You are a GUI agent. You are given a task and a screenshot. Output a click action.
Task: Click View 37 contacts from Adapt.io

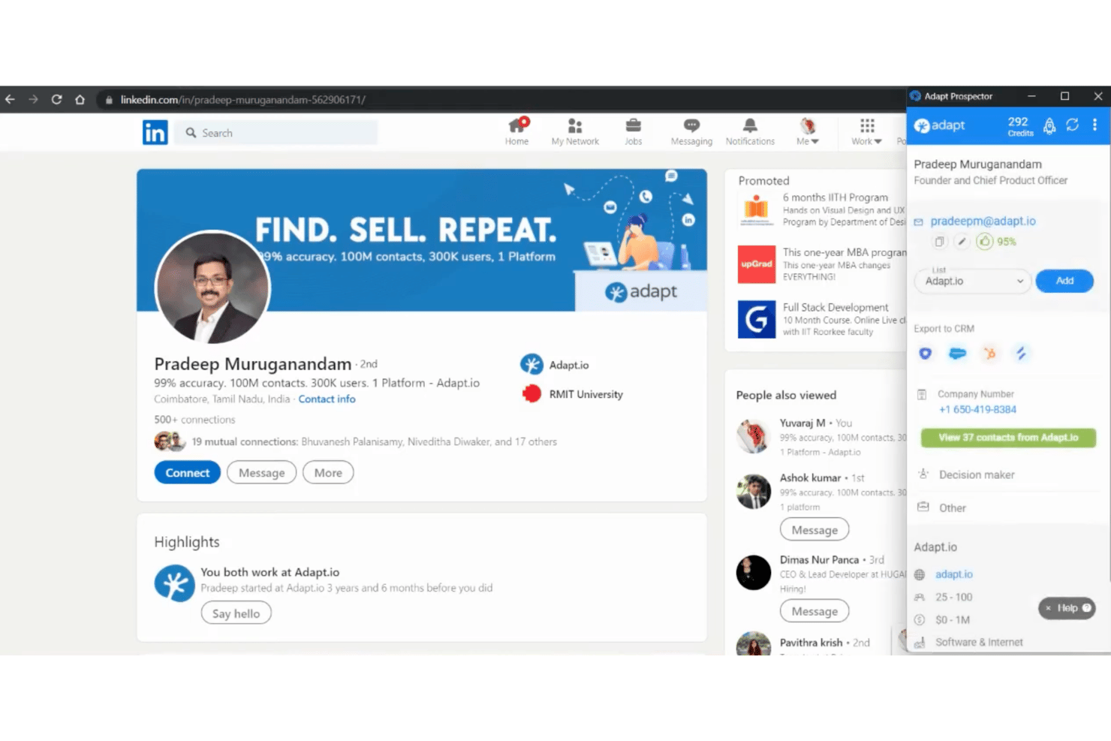point(1008,438)
